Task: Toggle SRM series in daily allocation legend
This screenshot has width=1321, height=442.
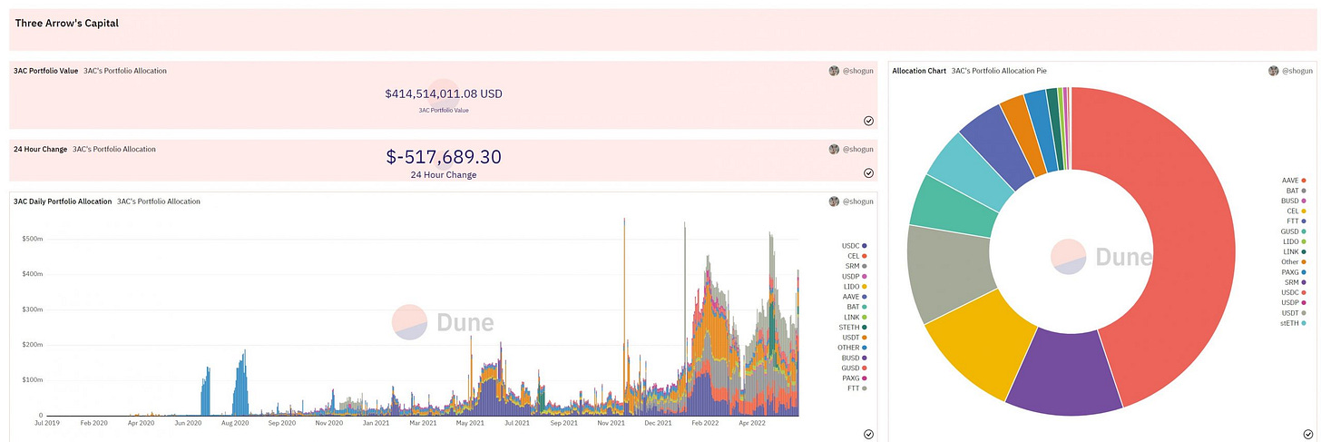Action: tap(857, 267)
